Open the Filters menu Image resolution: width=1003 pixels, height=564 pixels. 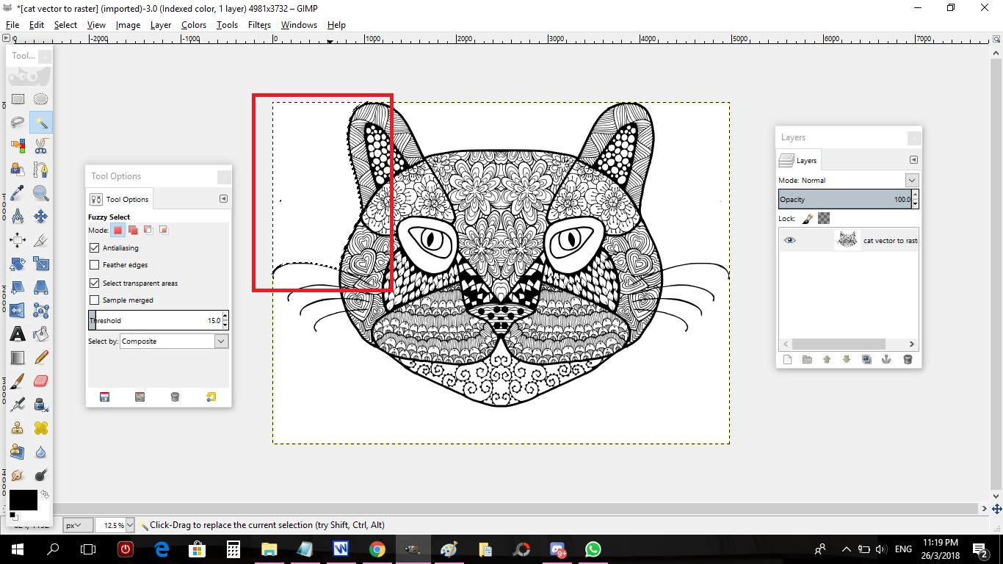click(259, 25)
